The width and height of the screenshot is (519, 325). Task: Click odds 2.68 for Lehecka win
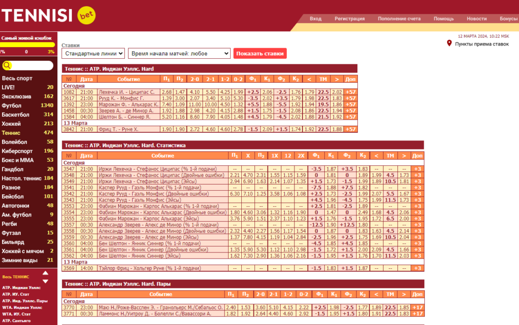167,92
